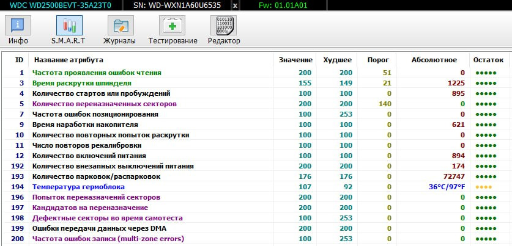Click the Значение column header

(295, 60)
